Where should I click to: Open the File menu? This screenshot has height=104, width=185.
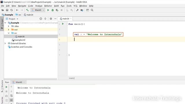pos(3,6)
